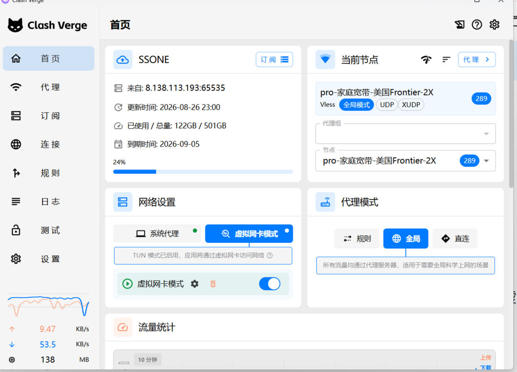
Task: Click the 代理模式 router icon
Action: pos(325,202)
